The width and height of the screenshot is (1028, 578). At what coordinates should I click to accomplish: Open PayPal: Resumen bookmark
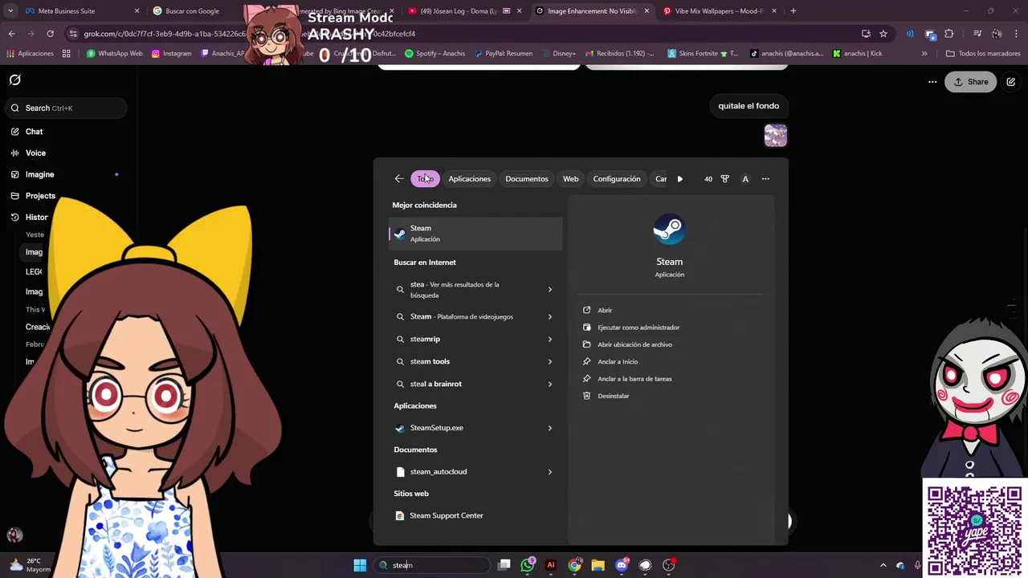pos(504,54)
